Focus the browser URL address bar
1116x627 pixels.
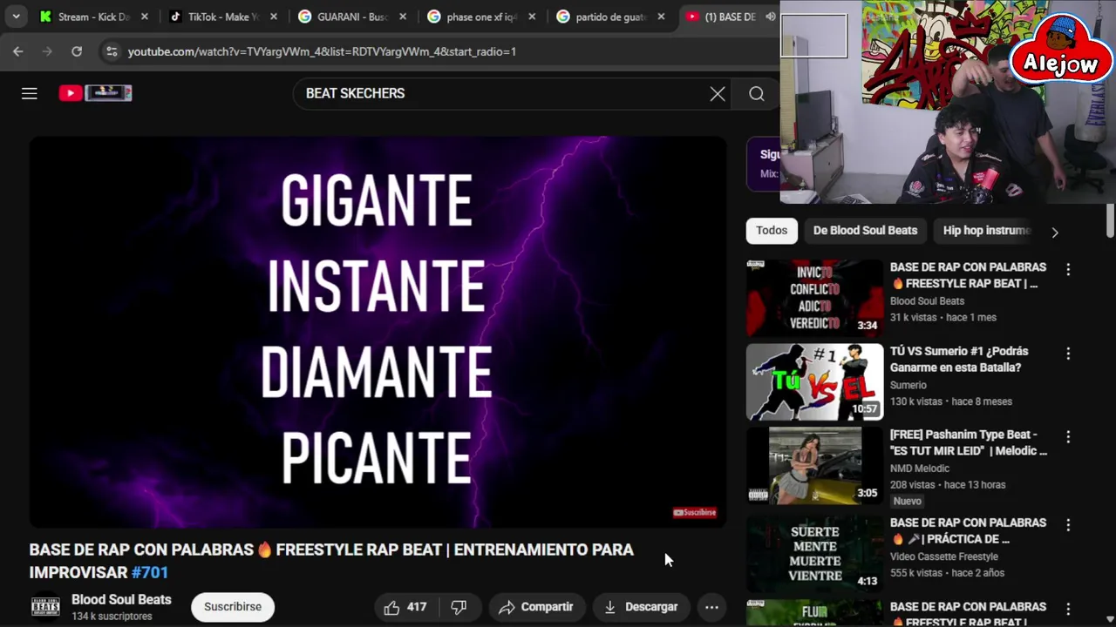pyautogui.click(x=436, y=51)
